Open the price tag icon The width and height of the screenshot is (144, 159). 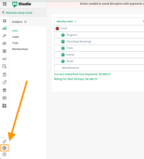5,82
